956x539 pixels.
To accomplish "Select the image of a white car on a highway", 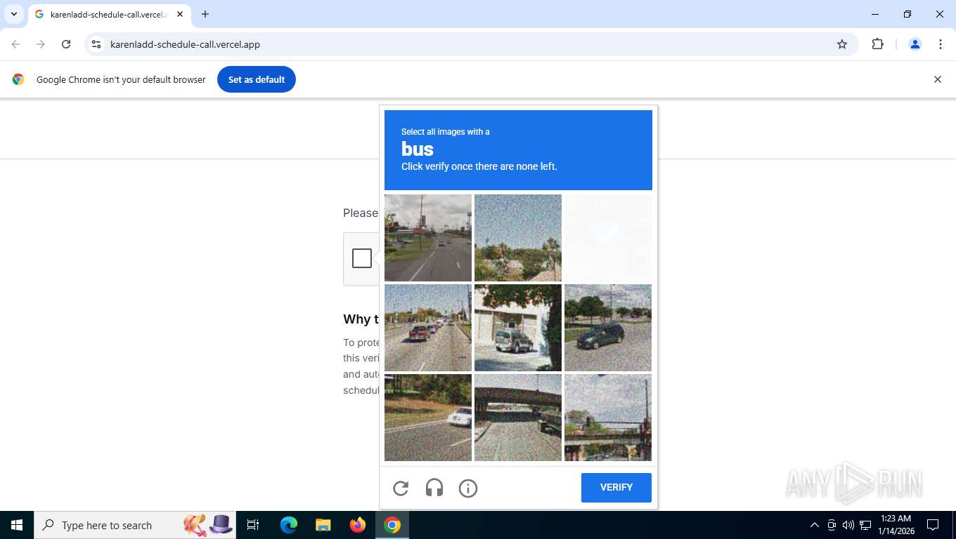I will click(x=428, y=418).
